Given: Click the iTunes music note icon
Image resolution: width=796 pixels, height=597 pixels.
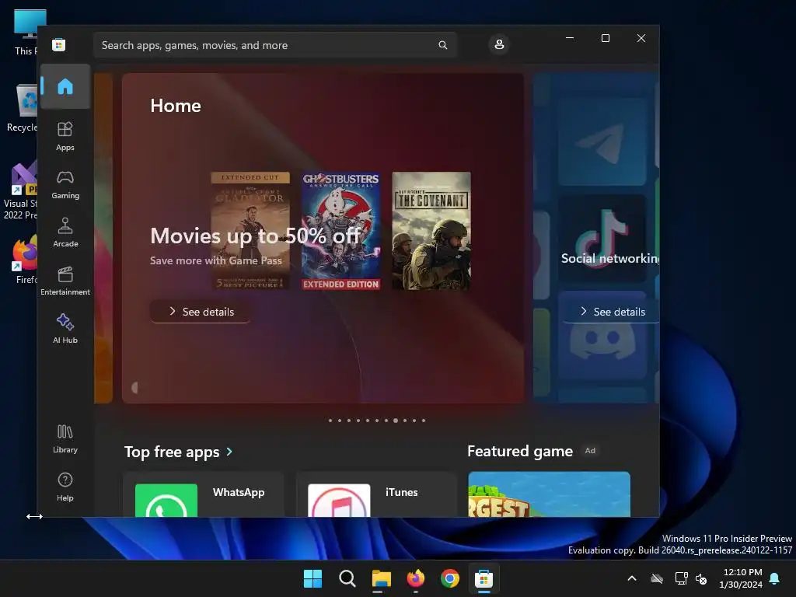Looking at the screenshot, I should (339, 501).
